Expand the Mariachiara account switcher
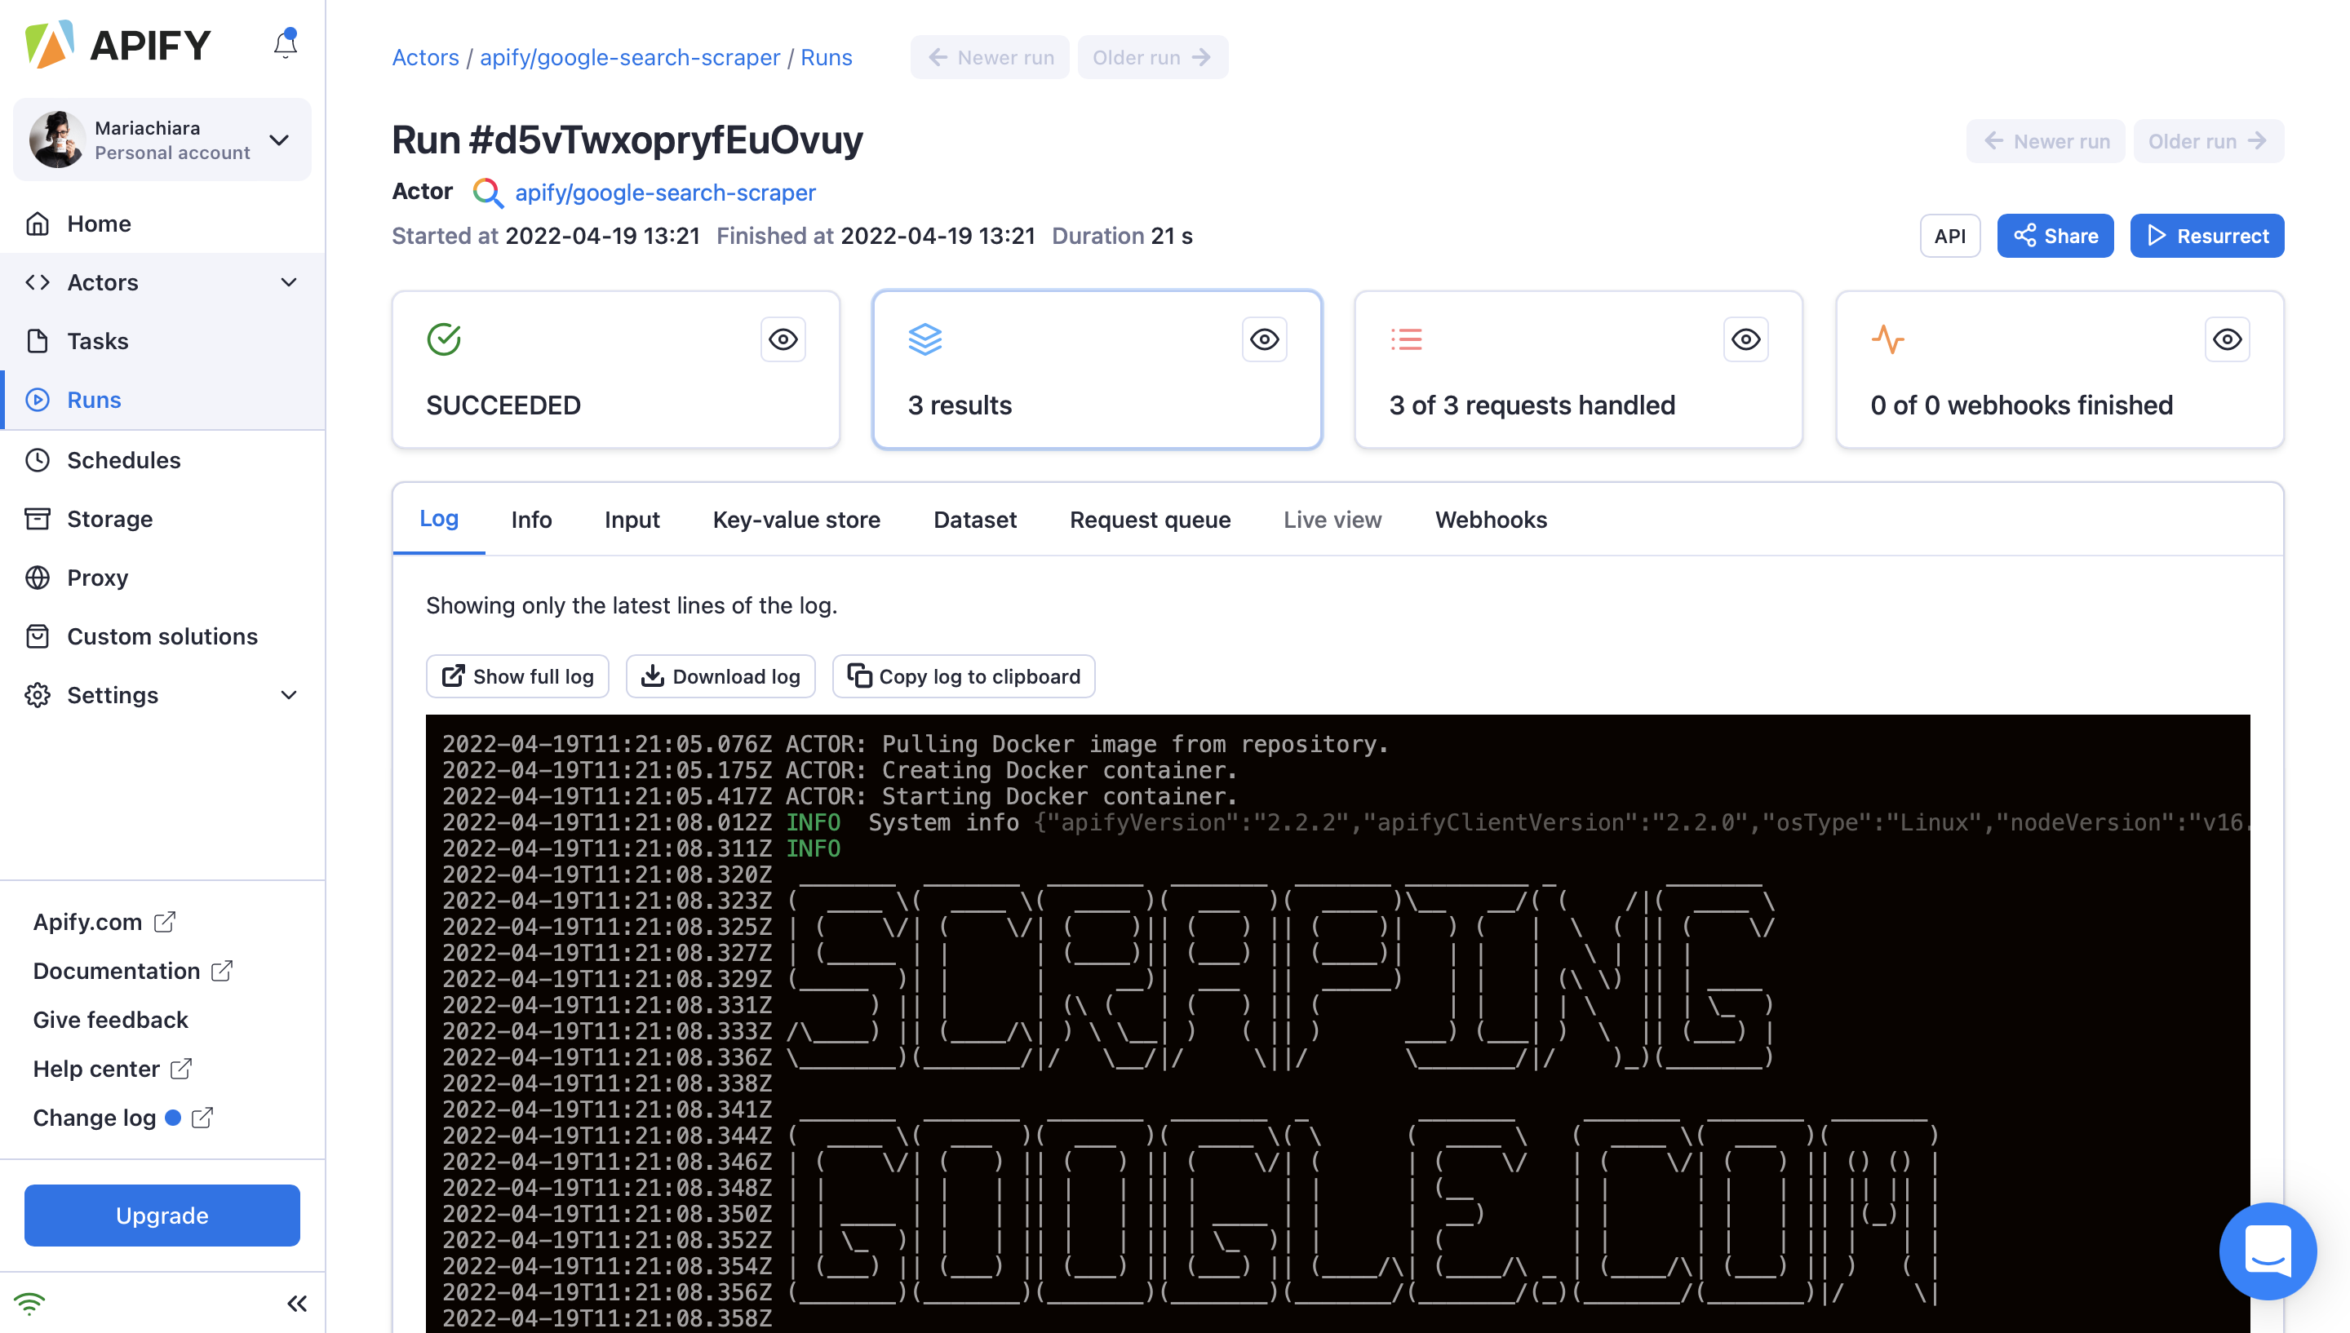 [162, 140]
